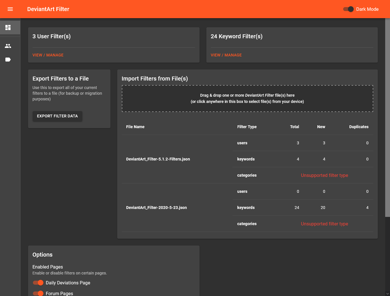Click Unsupported filter type for 2020-5-23 file

click(x=324, y=224)
